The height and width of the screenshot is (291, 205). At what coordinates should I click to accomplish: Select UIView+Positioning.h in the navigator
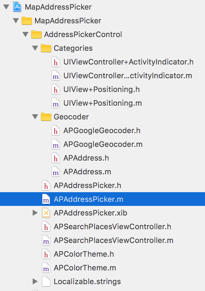click(x=101, y=90)
